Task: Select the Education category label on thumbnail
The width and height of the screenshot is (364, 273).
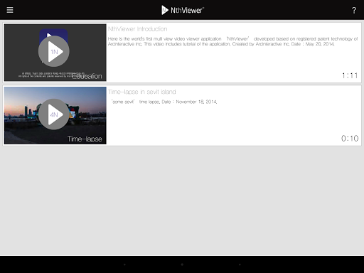Action: tap(87, 76)
